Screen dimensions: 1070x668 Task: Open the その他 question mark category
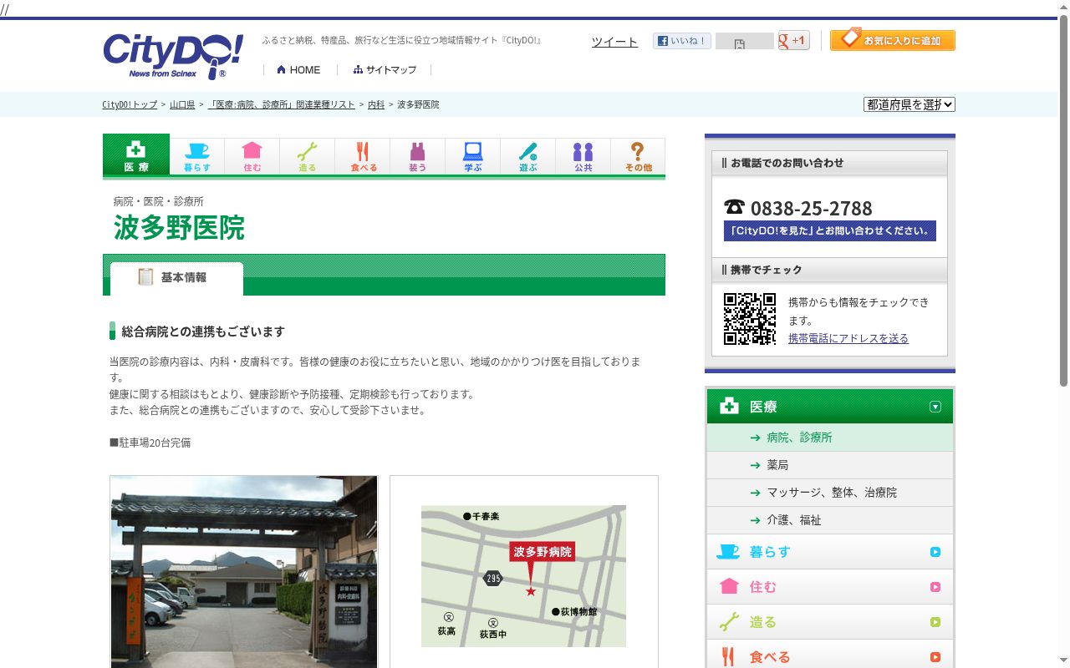point(638,157)
